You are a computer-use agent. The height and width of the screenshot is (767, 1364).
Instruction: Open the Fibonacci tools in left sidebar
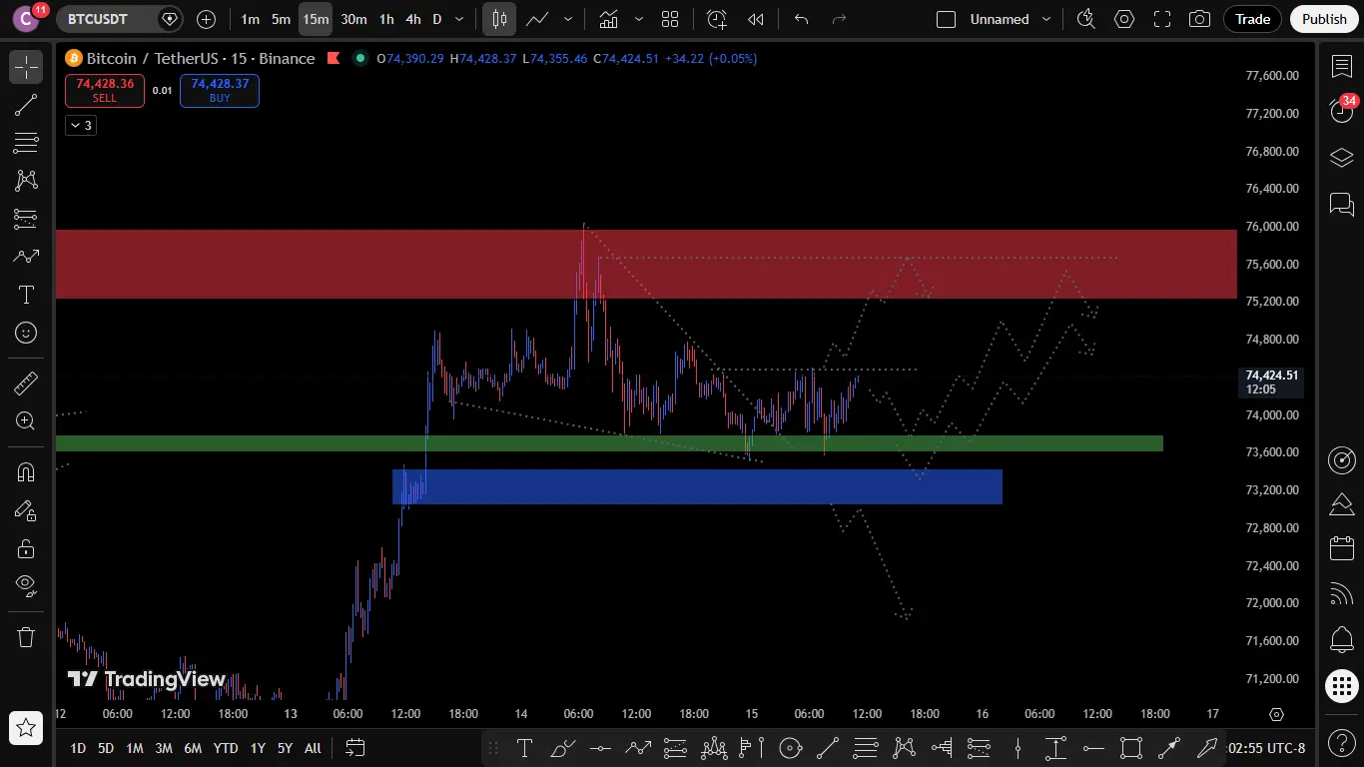(26, 143)
